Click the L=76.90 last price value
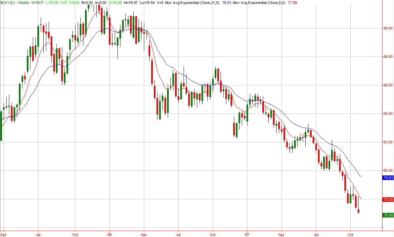Image resolution: width=394 pixels, height=237 pixels. pyautogui.click(x=52, y=3)
